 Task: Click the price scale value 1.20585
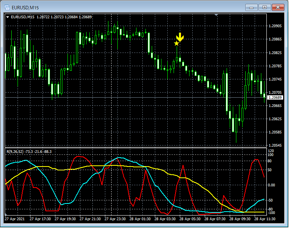pos(275,132)
